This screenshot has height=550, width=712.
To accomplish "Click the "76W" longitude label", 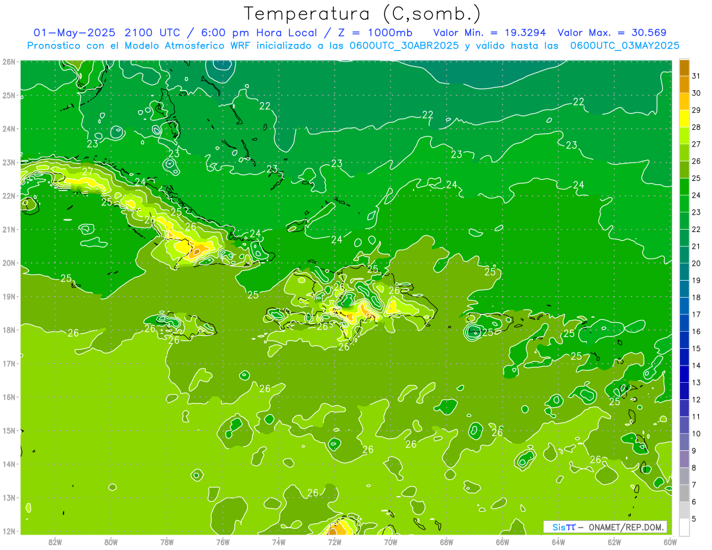I will (223, 542).
